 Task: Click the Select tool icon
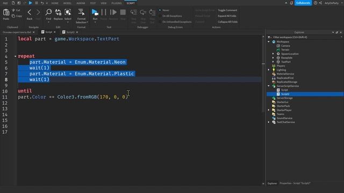coord(68,12)
